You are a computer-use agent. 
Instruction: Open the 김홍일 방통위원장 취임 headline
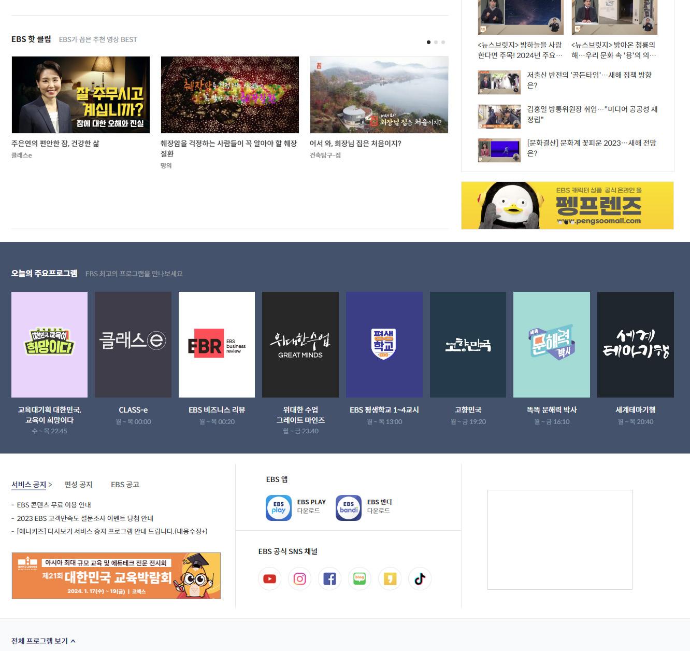593,115
